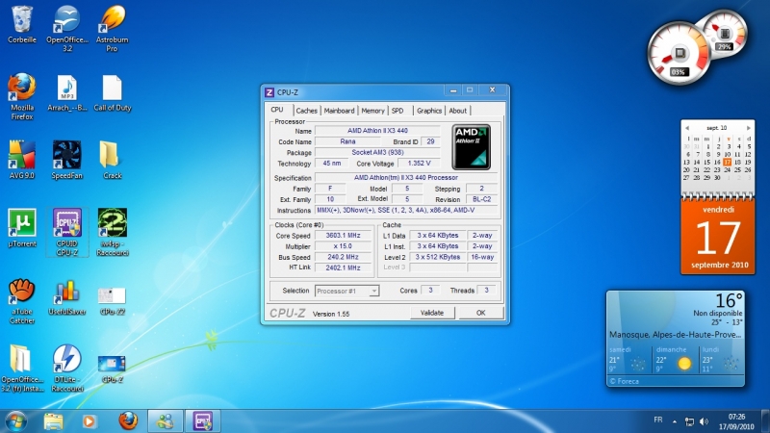Click the large orange date 17 panel

point(718,237)
